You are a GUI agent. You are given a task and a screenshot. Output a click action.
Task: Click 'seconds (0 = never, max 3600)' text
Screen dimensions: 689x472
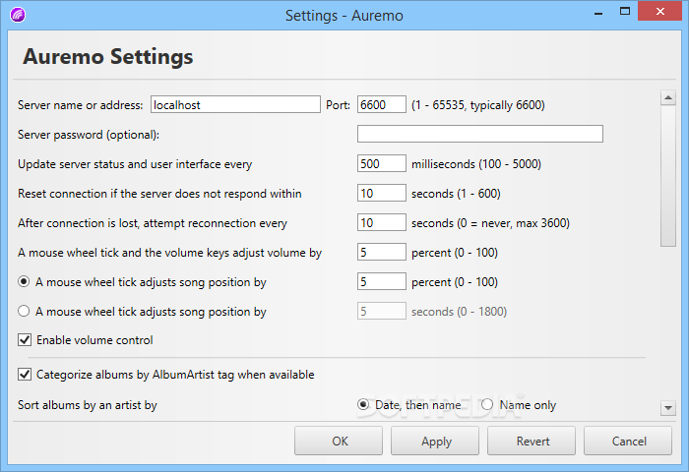tap(490, 223)
